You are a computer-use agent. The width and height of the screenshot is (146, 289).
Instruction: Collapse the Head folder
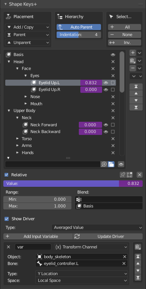[9, 62]
